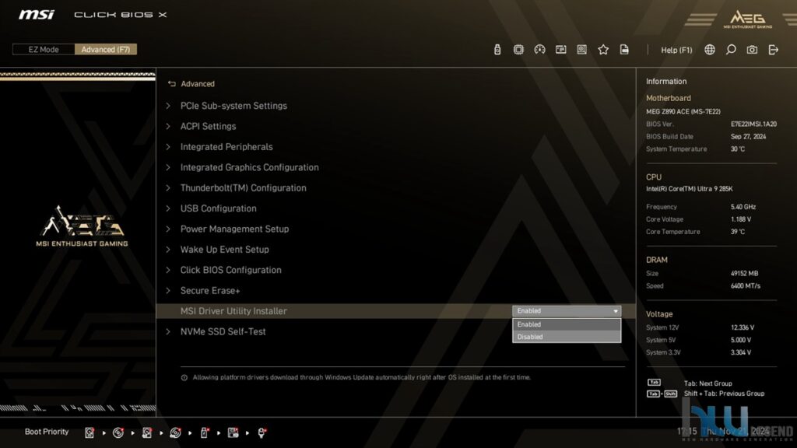The width and height of the screenshot is (797, 448).
Task: Click the speedometer gauge icon in the toolbar
Action: [x=540, y=49]
